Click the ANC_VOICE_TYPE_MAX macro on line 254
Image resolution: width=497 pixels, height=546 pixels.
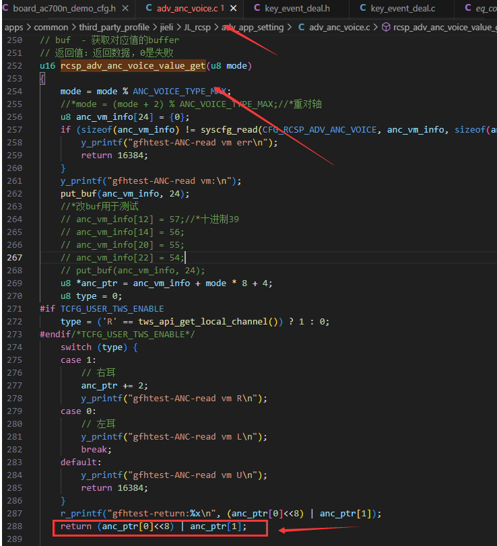pyautogui.click(x=180, y=92)
